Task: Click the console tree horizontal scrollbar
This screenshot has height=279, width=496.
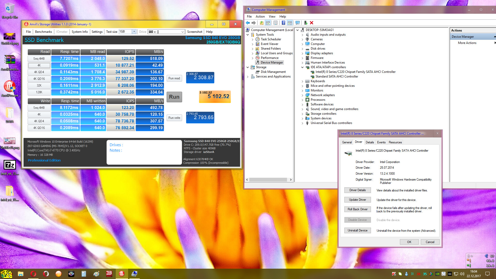Action: click(269, 180)
